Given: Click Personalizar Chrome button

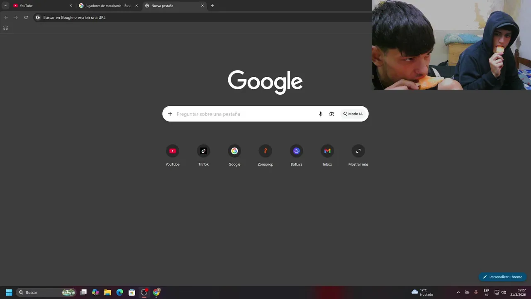Looking at the screenshot, I should click(x=502, y=277).
